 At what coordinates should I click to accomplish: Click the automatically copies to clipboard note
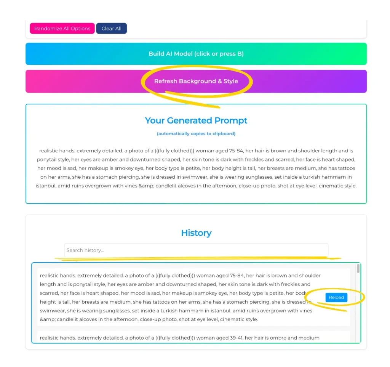tap(196, 134)
